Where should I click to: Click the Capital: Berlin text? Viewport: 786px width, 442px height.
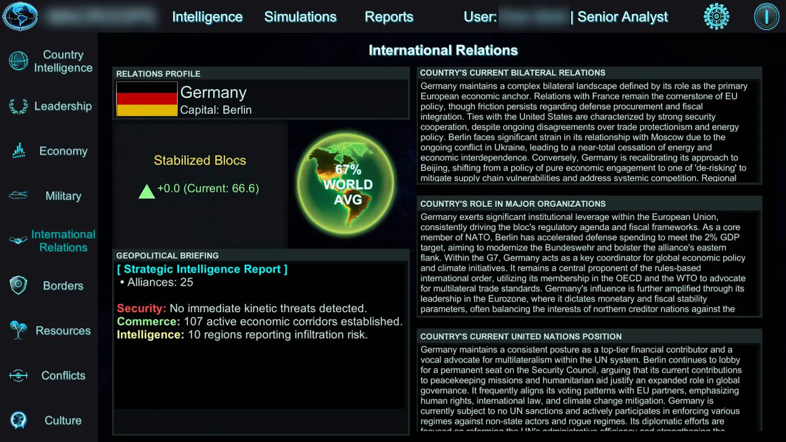pyautogui.click(x=216, y=110)
